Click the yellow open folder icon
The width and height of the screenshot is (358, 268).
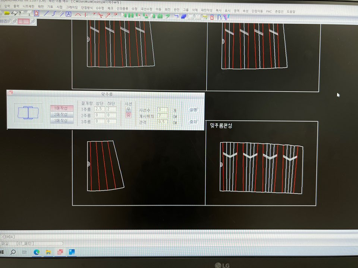coord(7,13)
